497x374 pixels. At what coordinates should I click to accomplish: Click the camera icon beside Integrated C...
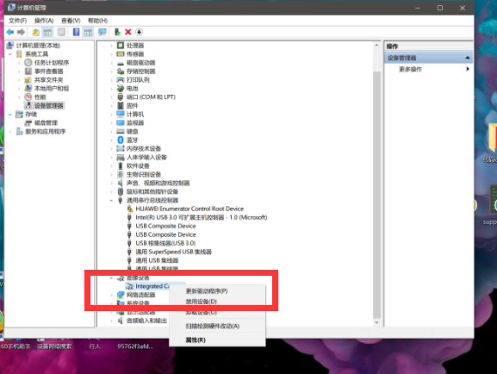[130, 286]
